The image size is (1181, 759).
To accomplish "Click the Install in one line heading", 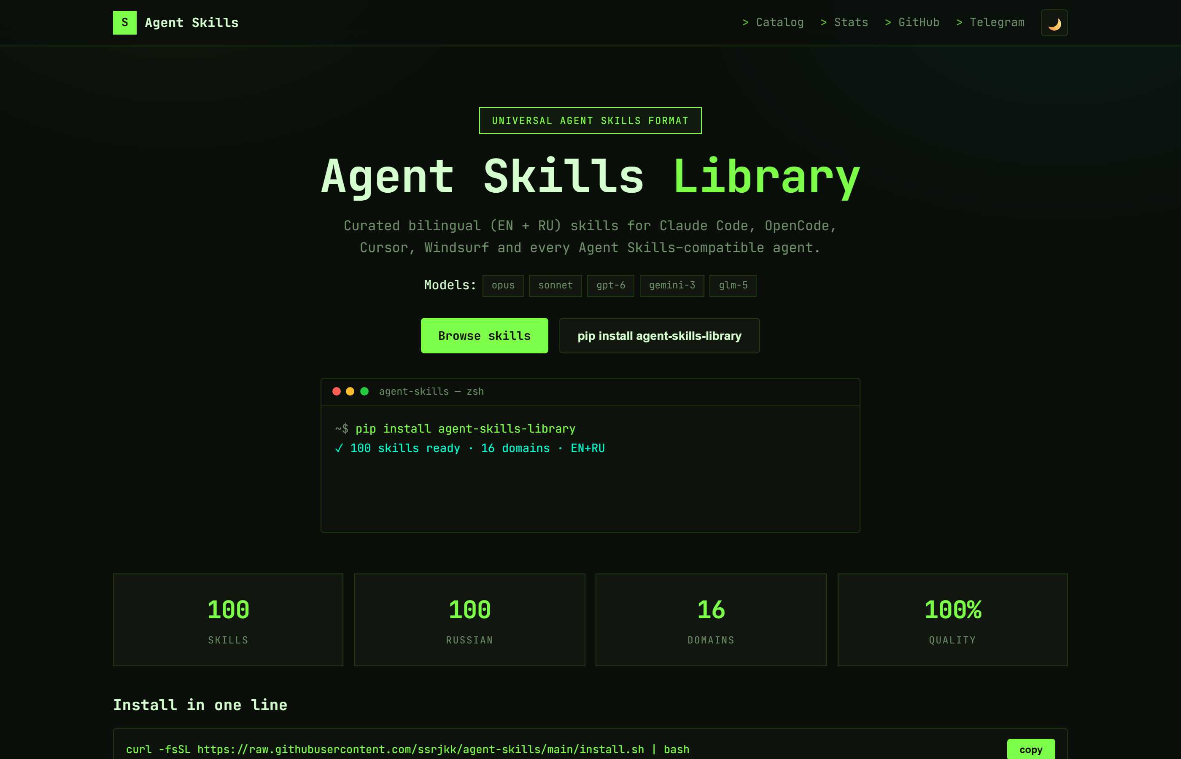I will [x=200, y=705].
